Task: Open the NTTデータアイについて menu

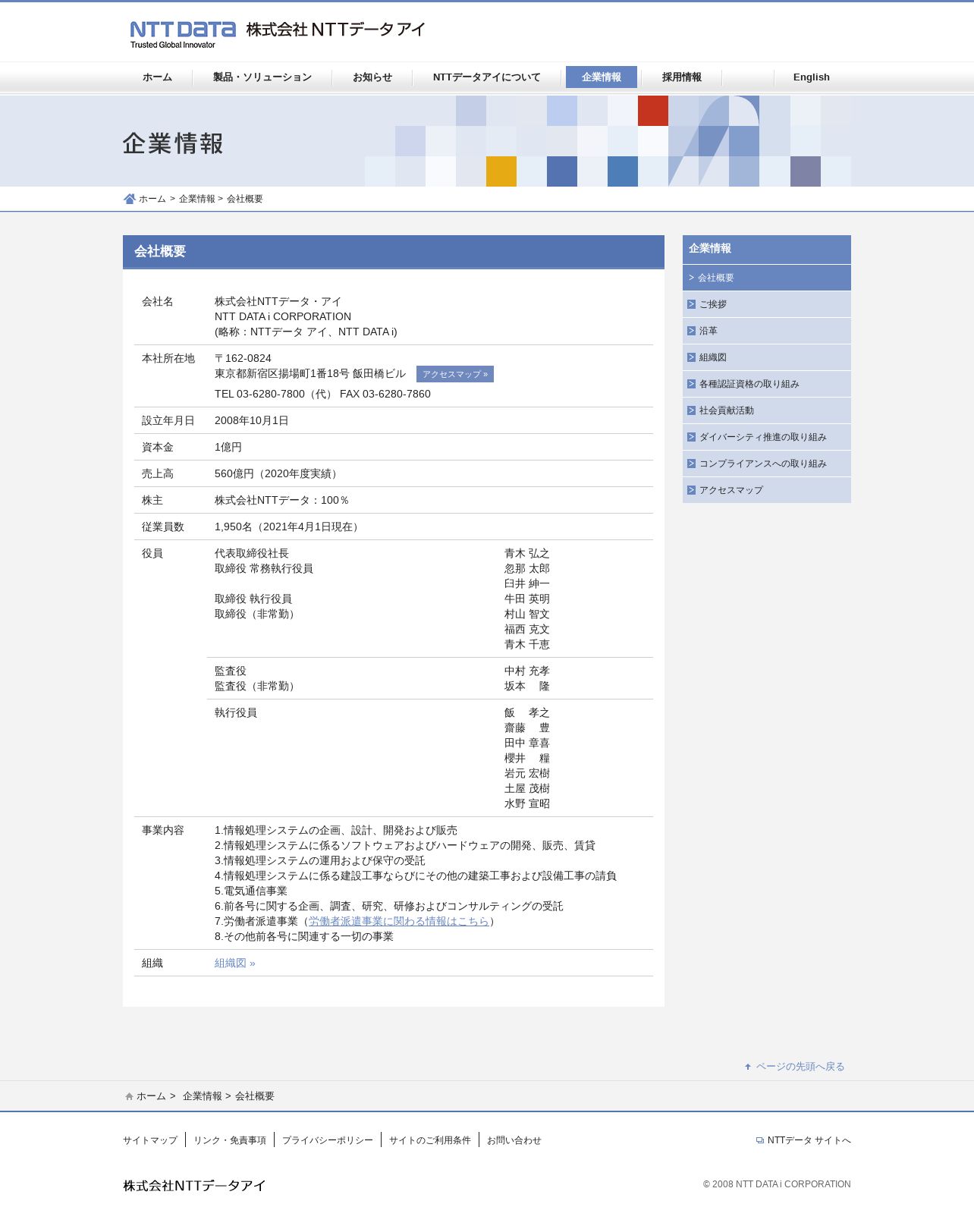Action: pyautogui.click(x=487, y=77)
